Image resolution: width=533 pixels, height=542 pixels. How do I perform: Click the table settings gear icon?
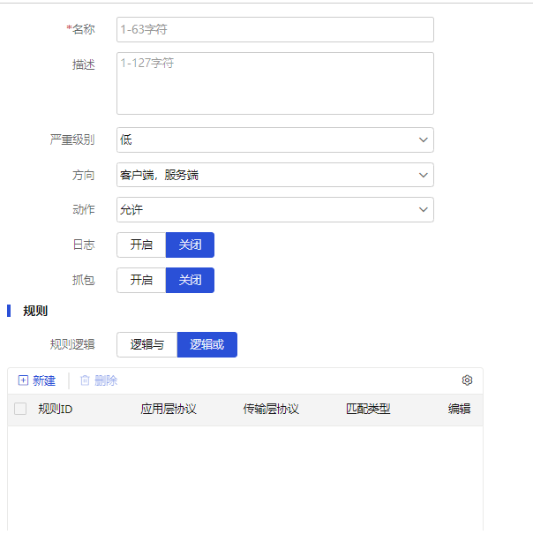click(x=467, y=380)
